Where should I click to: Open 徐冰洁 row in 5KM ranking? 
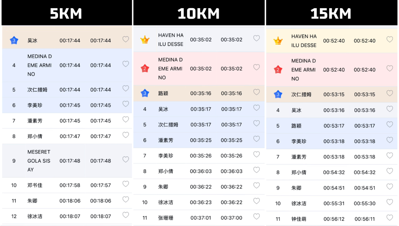tap(67, 216)
